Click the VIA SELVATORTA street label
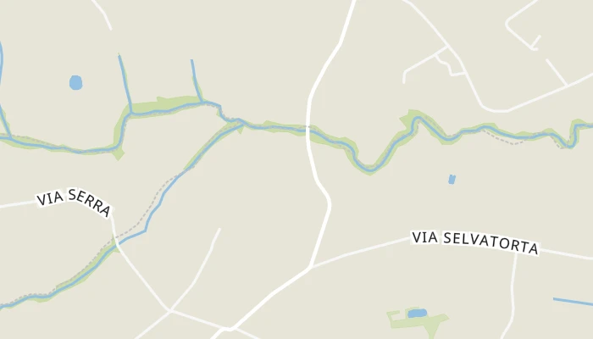Viewport: 593px width, 339px height. [x=475, y=242]
